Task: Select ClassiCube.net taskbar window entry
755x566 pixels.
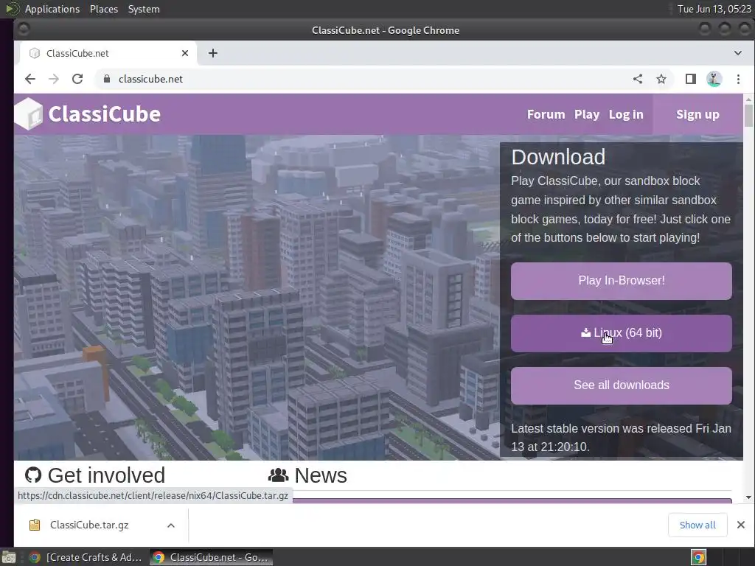Action: coord(211,557)
